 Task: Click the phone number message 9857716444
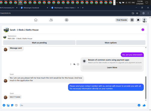click(15, 97)
